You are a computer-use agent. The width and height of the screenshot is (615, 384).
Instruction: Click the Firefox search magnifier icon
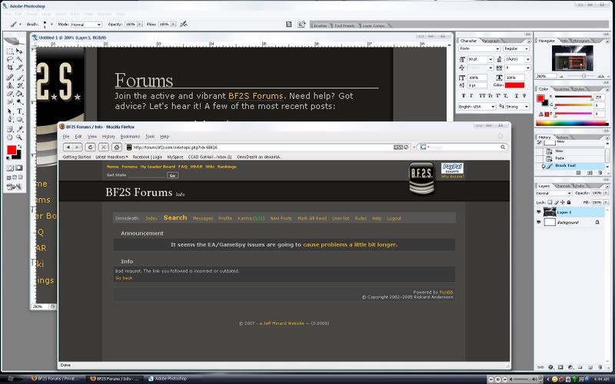point(503,147)
